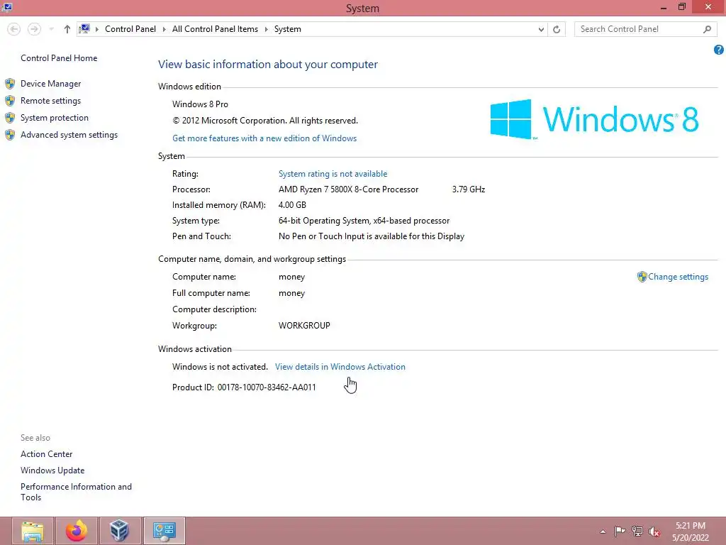
Task: Open Windows Update under See also
Action: pyautogui.click(x=52, y=470)
